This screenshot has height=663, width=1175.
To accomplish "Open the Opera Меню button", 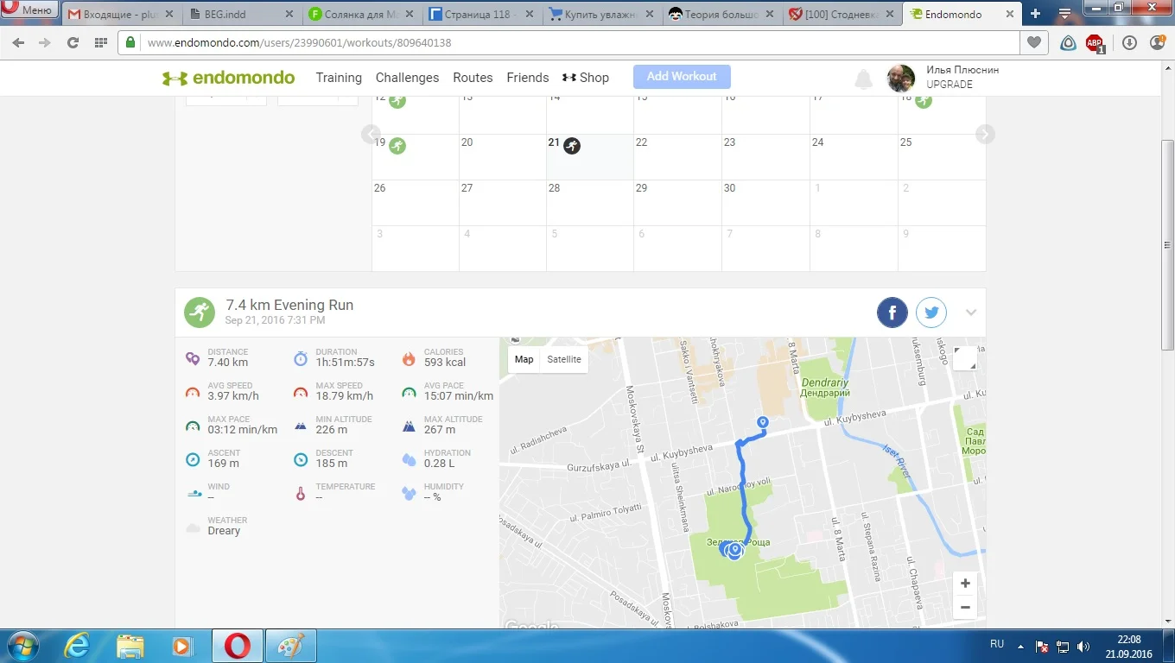I will pos(29,9).
